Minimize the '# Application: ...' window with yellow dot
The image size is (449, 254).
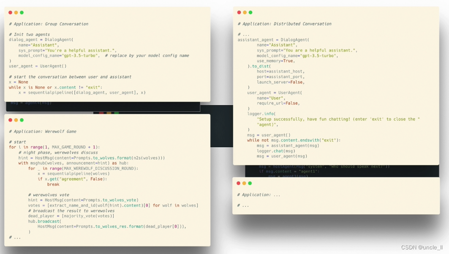[x=244, y=183]
